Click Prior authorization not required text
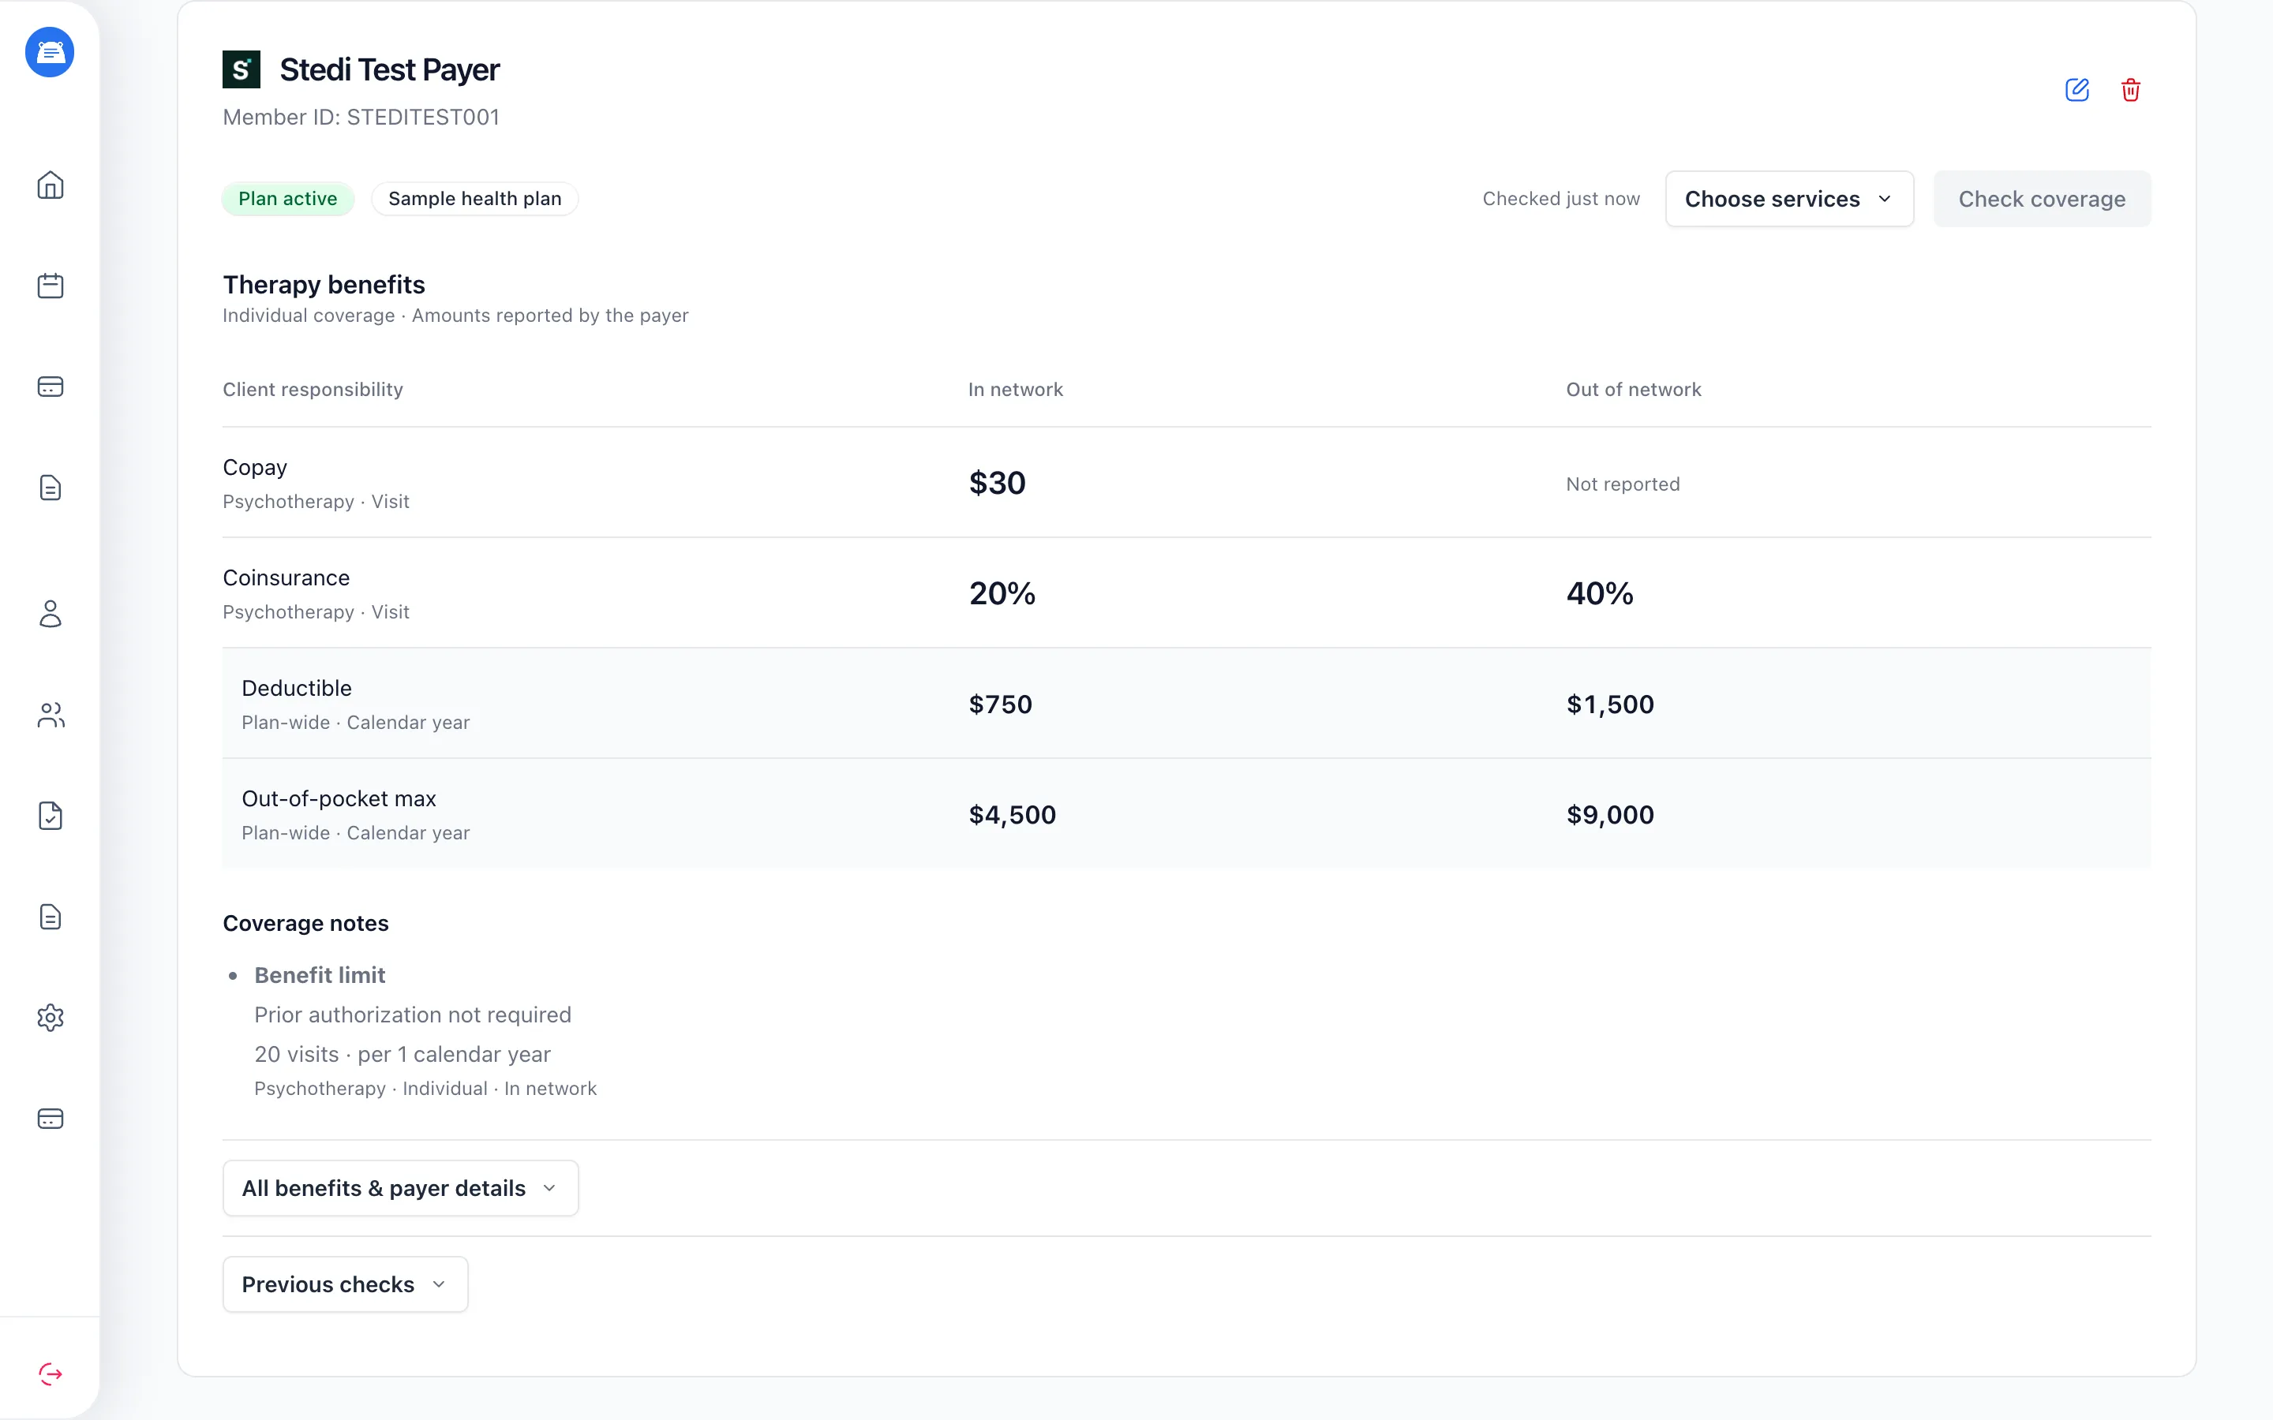2273x1420 pixels. (x=412, y=1015)
